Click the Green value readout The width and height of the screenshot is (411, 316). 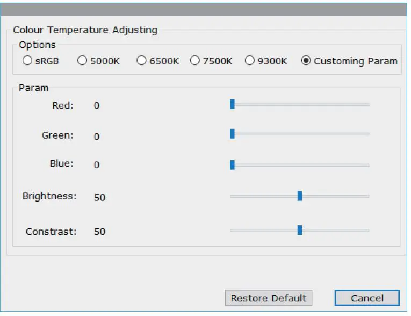tap(97, 137)
